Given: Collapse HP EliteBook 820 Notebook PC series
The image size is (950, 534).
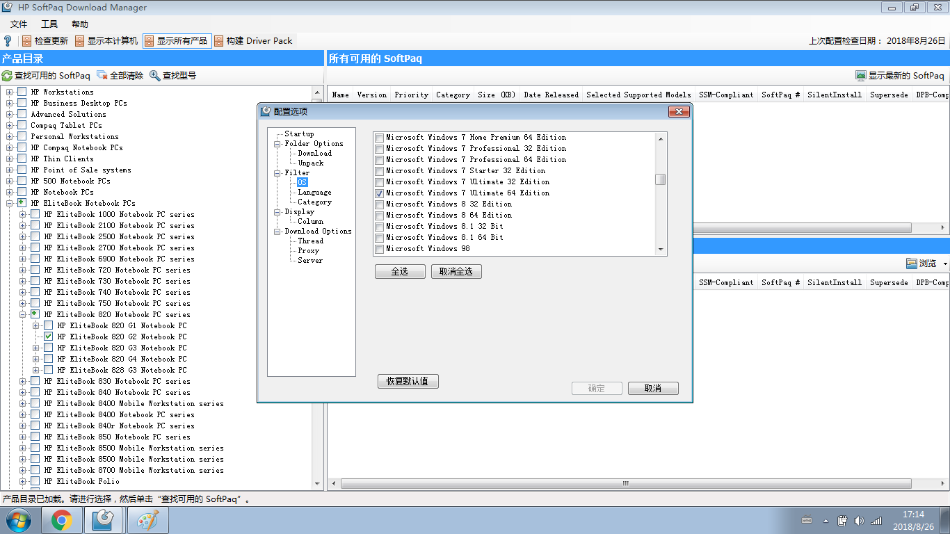Looking at the screenshot, I should pyautogui.click(x=23, y=314).
